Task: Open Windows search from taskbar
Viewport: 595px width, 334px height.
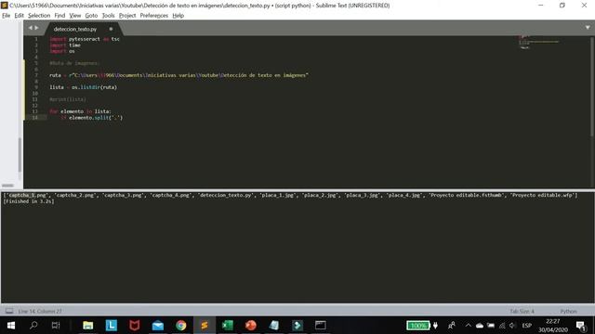Action: coord(33,326)
